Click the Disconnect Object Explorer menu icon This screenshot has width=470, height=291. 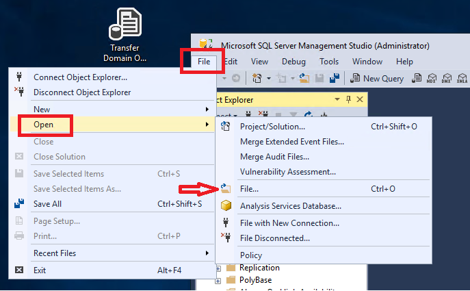[x=19, y=92]
